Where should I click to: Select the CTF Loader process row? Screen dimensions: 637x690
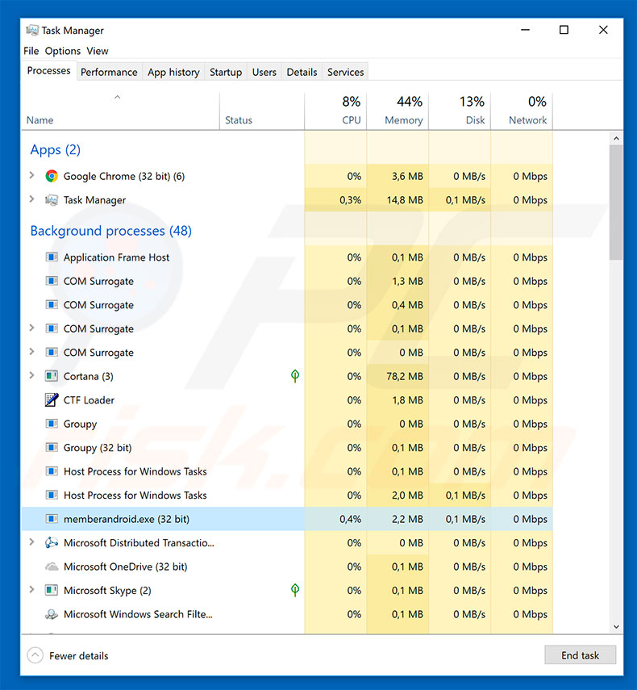pos(286,400)
